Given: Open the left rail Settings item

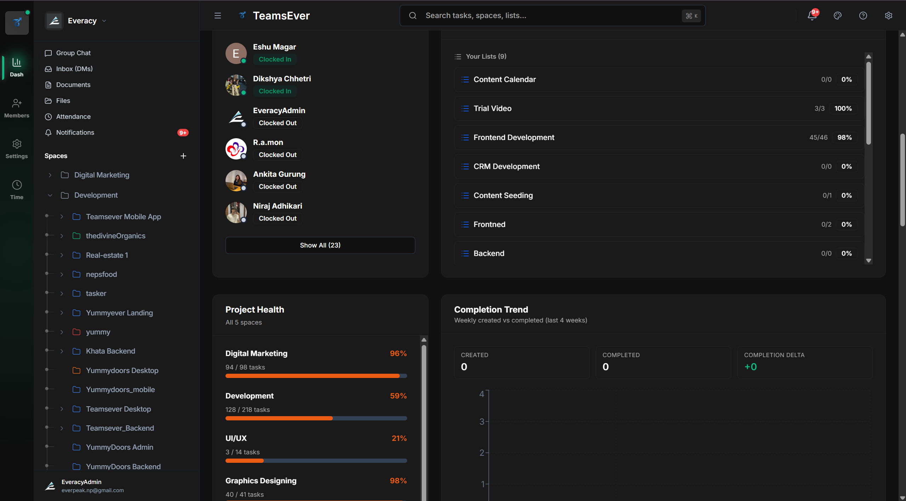Looking at the screenshot, I should click(x=17, y=149).
